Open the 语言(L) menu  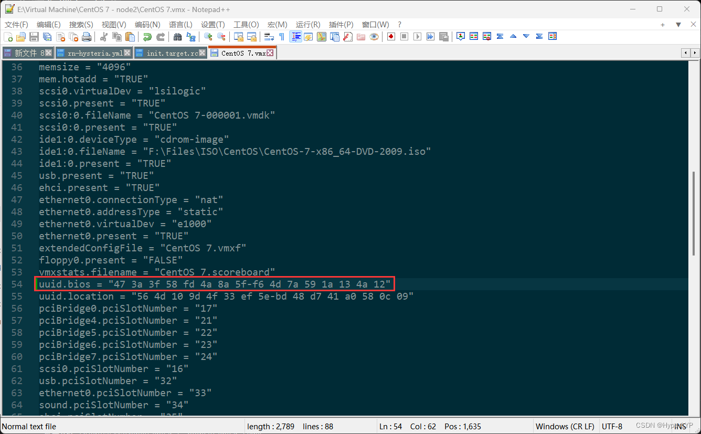pyautogui.click(x=182, y=24)
